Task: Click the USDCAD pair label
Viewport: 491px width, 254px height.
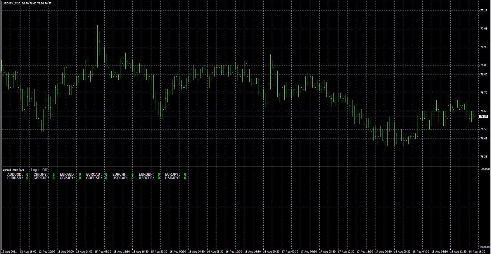Action: pos(120,178)
